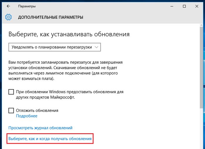The height and width of the screenshot is (149, 205).
Task: Enable updates for other Microsoft products checkbox
Action: coord(11,92)
